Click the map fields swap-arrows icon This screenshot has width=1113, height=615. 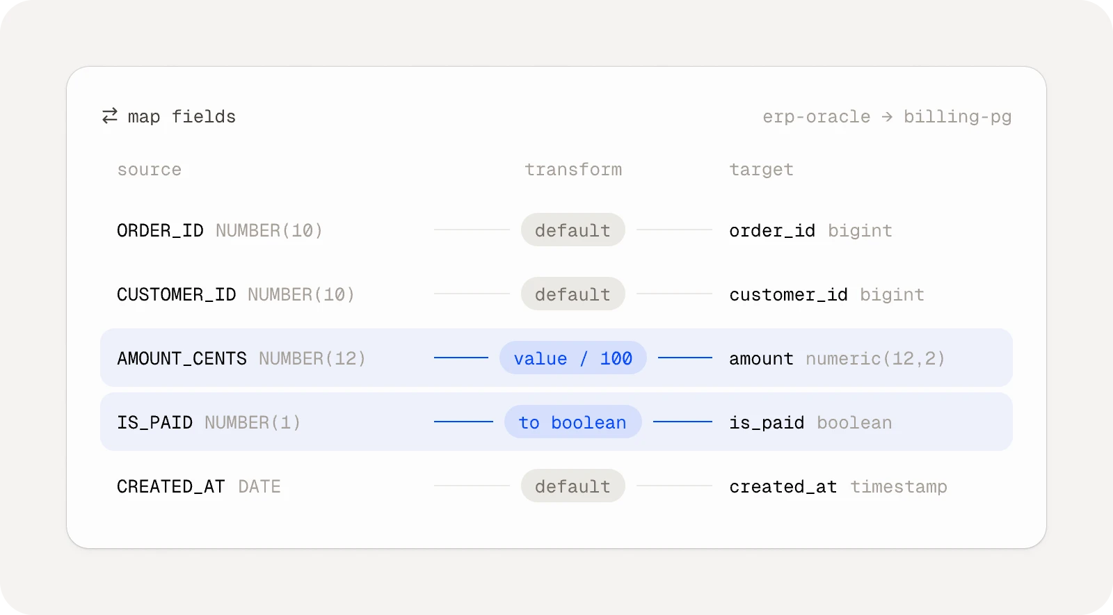[x=110, y=116]
